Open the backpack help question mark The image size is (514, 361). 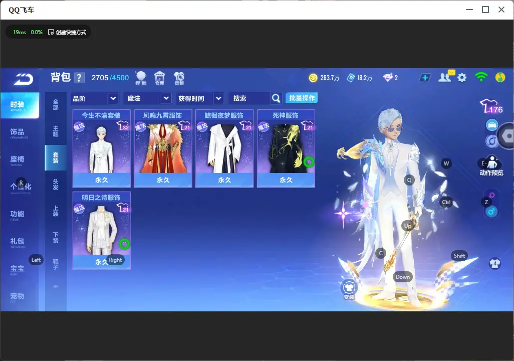click(79, 78)
